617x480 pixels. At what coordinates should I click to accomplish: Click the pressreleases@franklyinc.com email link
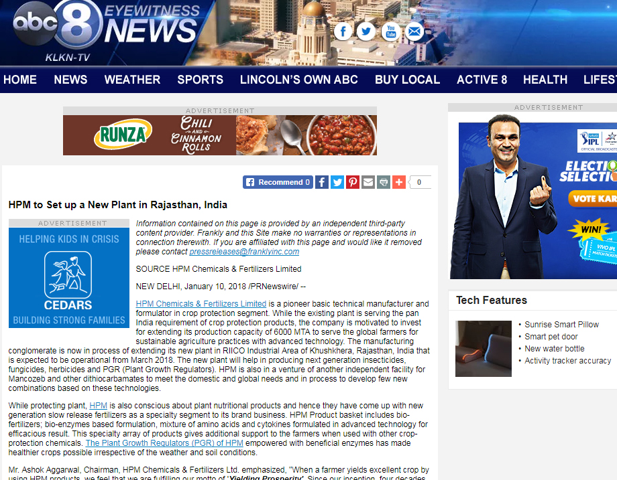point(244,252)
